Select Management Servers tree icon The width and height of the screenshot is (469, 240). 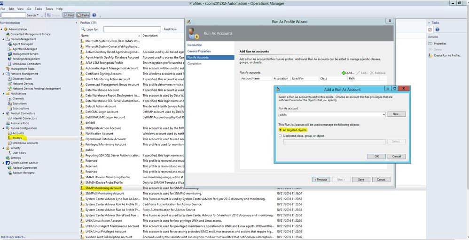pos(10,54)
